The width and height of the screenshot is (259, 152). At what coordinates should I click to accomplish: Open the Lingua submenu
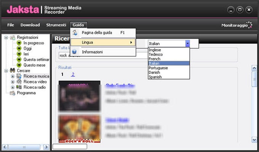tap(103, 42)
